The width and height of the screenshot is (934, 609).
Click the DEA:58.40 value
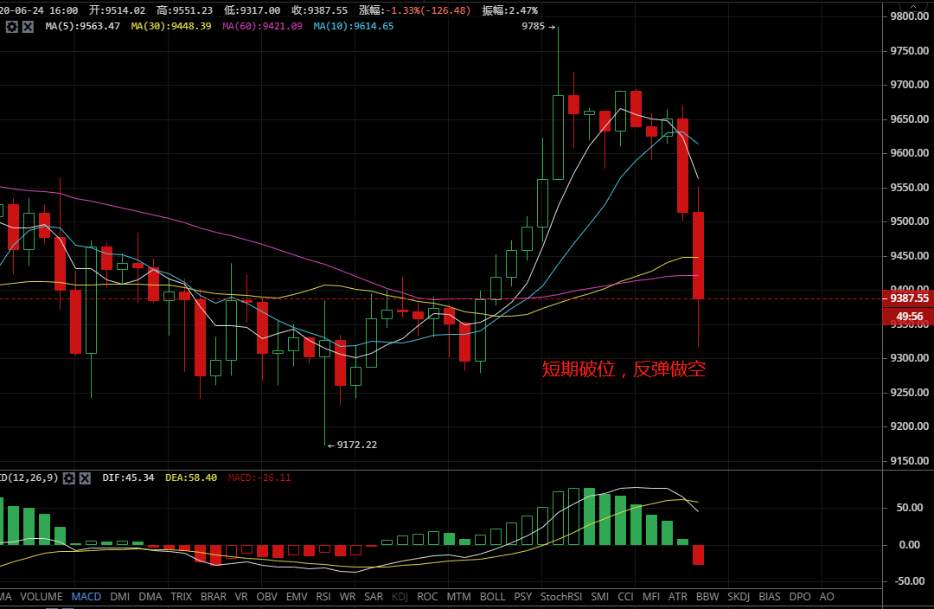coord(190,478)
